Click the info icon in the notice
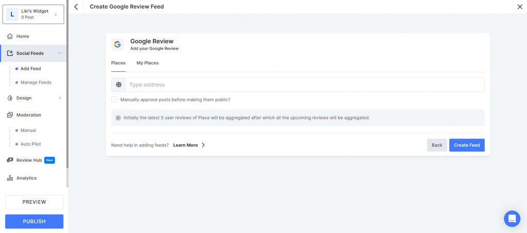 [118, 118]
